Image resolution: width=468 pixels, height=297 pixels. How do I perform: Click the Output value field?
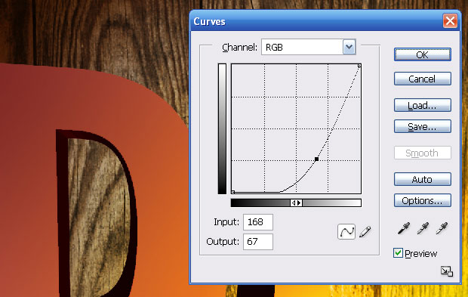point(258,241)
